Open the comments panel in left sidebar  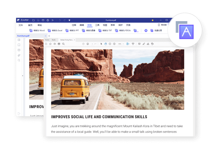[x=19, y=50]
